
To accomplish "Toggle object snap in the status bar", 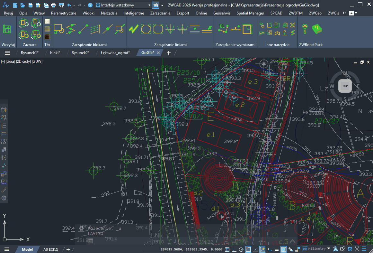I will pyautogui.click(x=248, y=249).
